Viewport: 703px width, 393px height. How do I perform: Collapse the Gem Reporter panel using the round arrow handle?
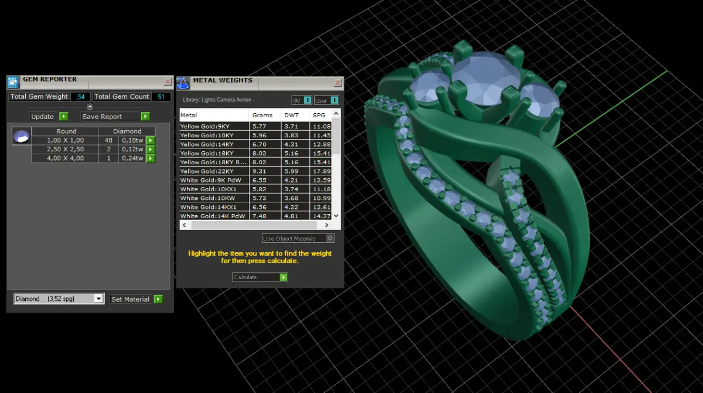pos(90,107)
